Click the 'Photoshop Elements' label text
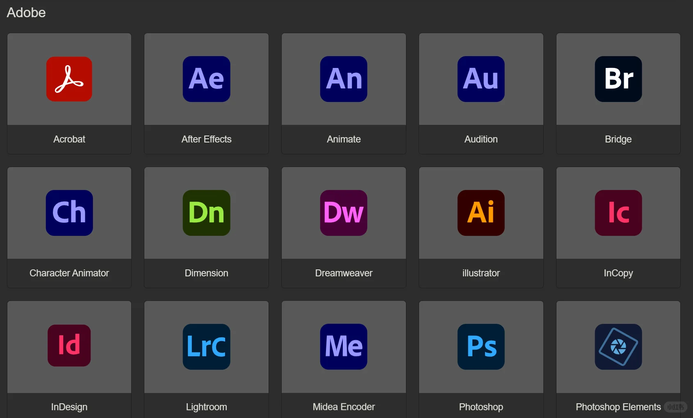693x418 pixels. point(618,407)
